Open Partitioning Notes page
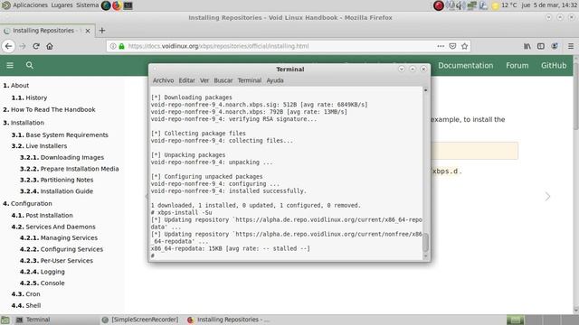Image resolution: width=579 pixels, height=325 pixels. point(56,180)
